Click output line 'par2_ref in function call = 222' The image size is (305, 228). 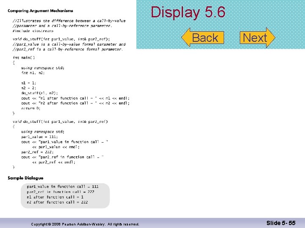coord(61,192)
